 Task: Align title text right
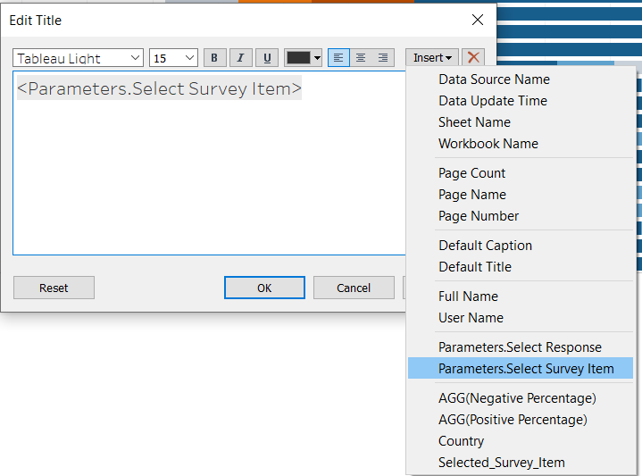coord(383,58)
